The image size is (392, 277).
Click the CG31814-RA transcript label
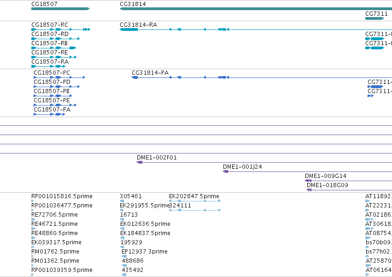tap(138, 25)
